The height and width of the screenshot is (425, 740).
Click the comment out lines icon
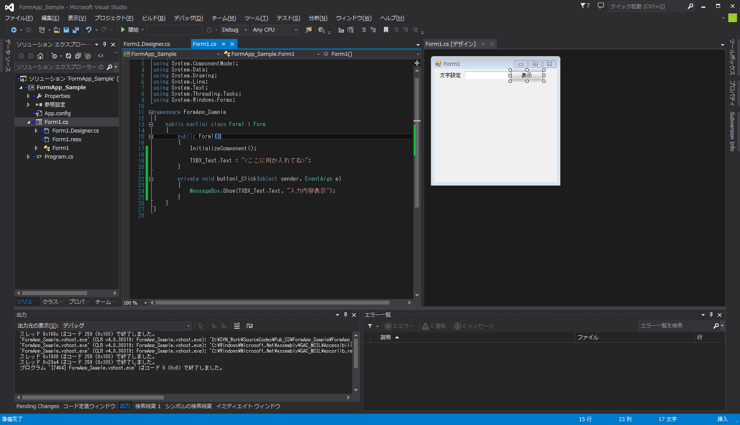point(364,30)
